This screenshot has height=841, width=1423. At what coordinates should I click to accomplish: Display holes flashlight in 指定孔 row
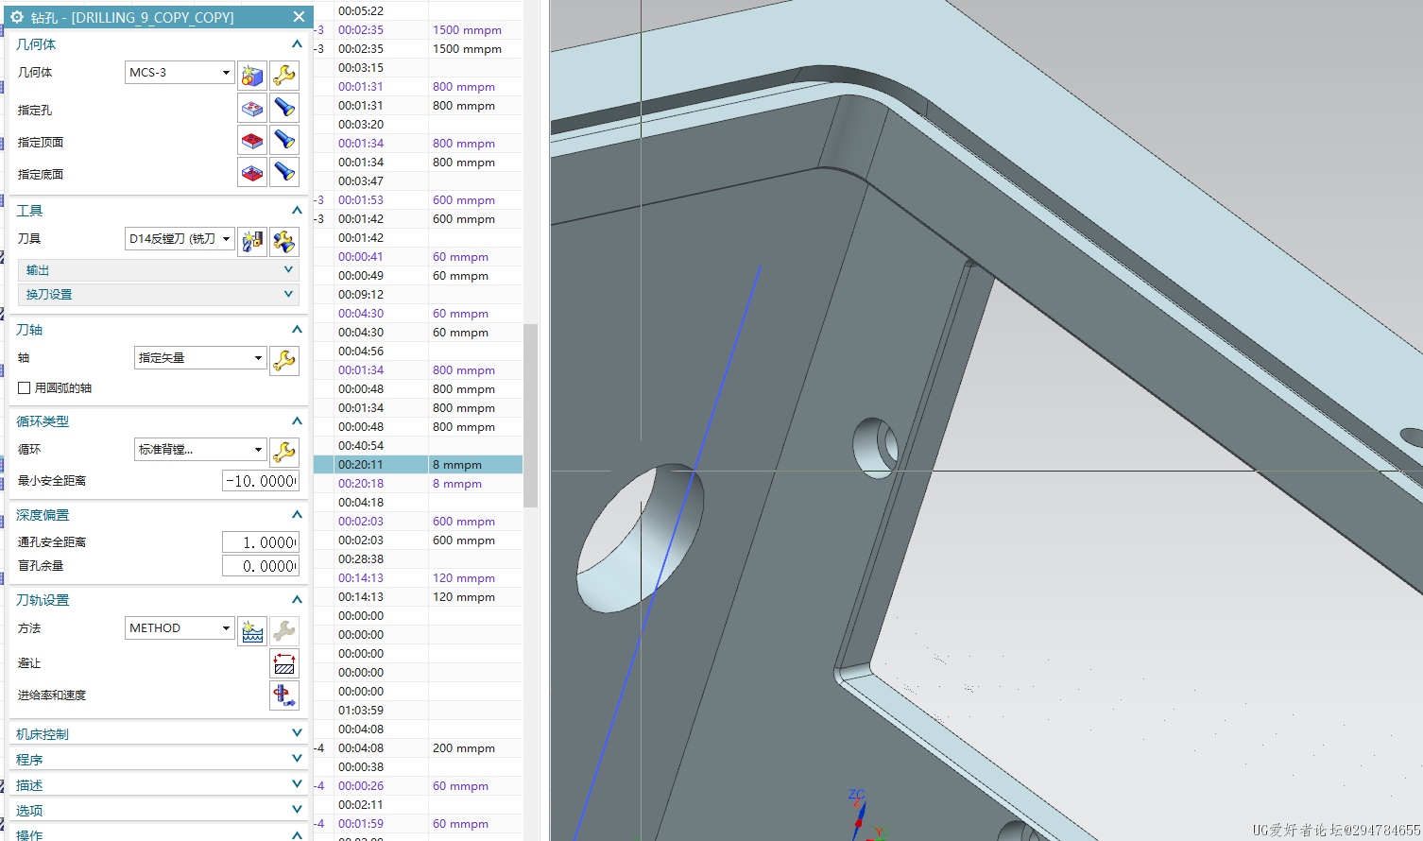pos(284,108)
